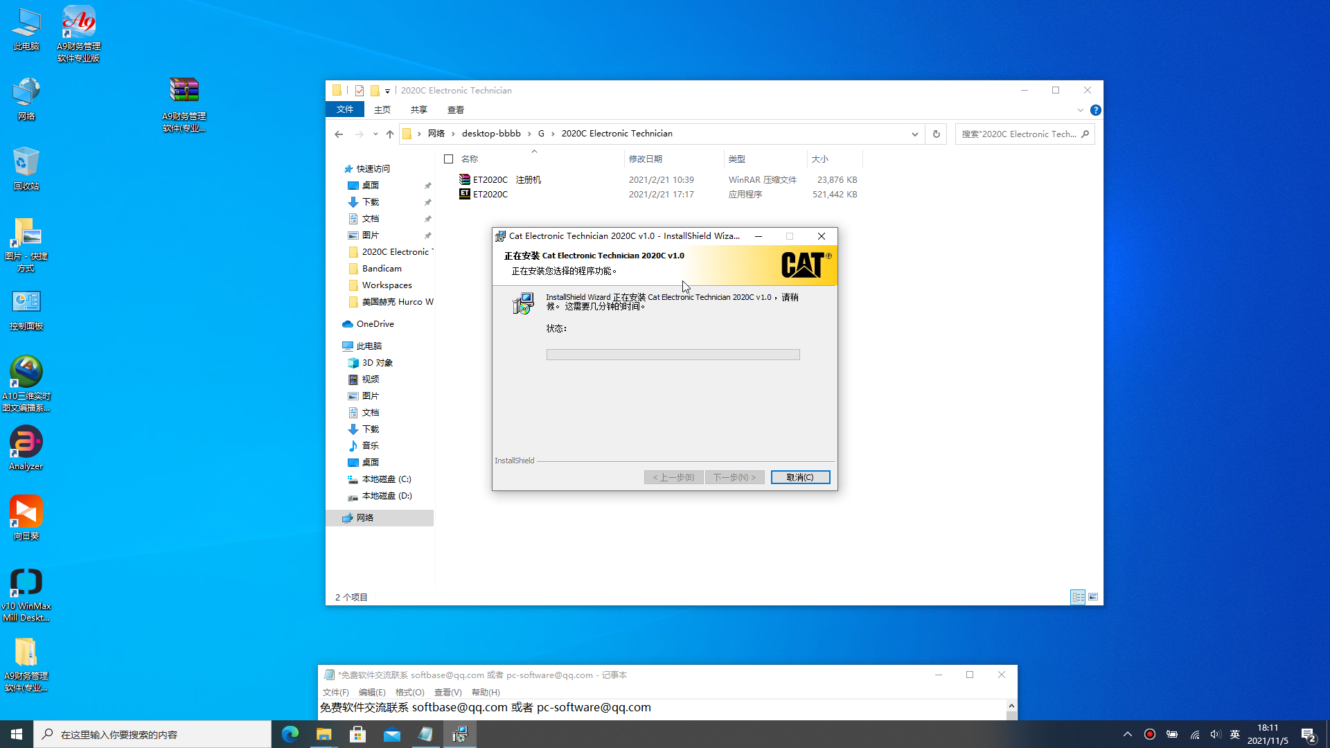Image resolution: width=1330 pixels, height=748 pixels.
Task: Open A9财务管理软件专业版 desktop shortcut
Action: [78, 33]
